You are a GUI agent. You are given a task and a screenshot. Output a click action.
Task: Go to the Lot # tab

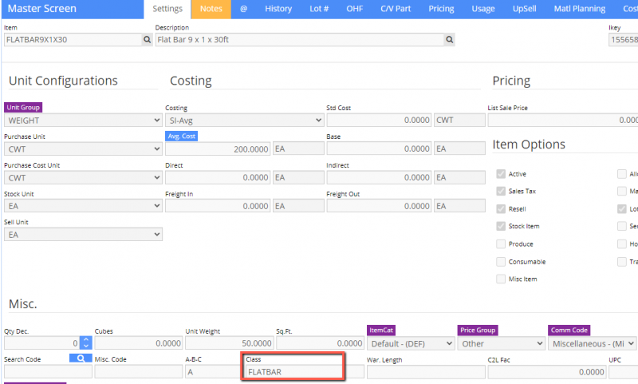318,9
